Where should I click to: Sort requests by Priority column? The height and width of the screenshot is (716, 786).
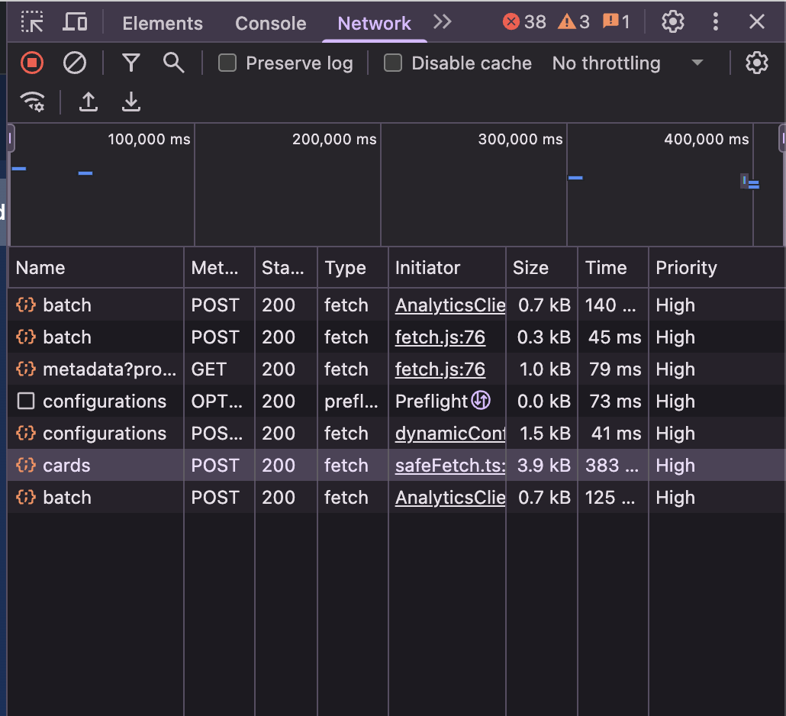[717, 268]
